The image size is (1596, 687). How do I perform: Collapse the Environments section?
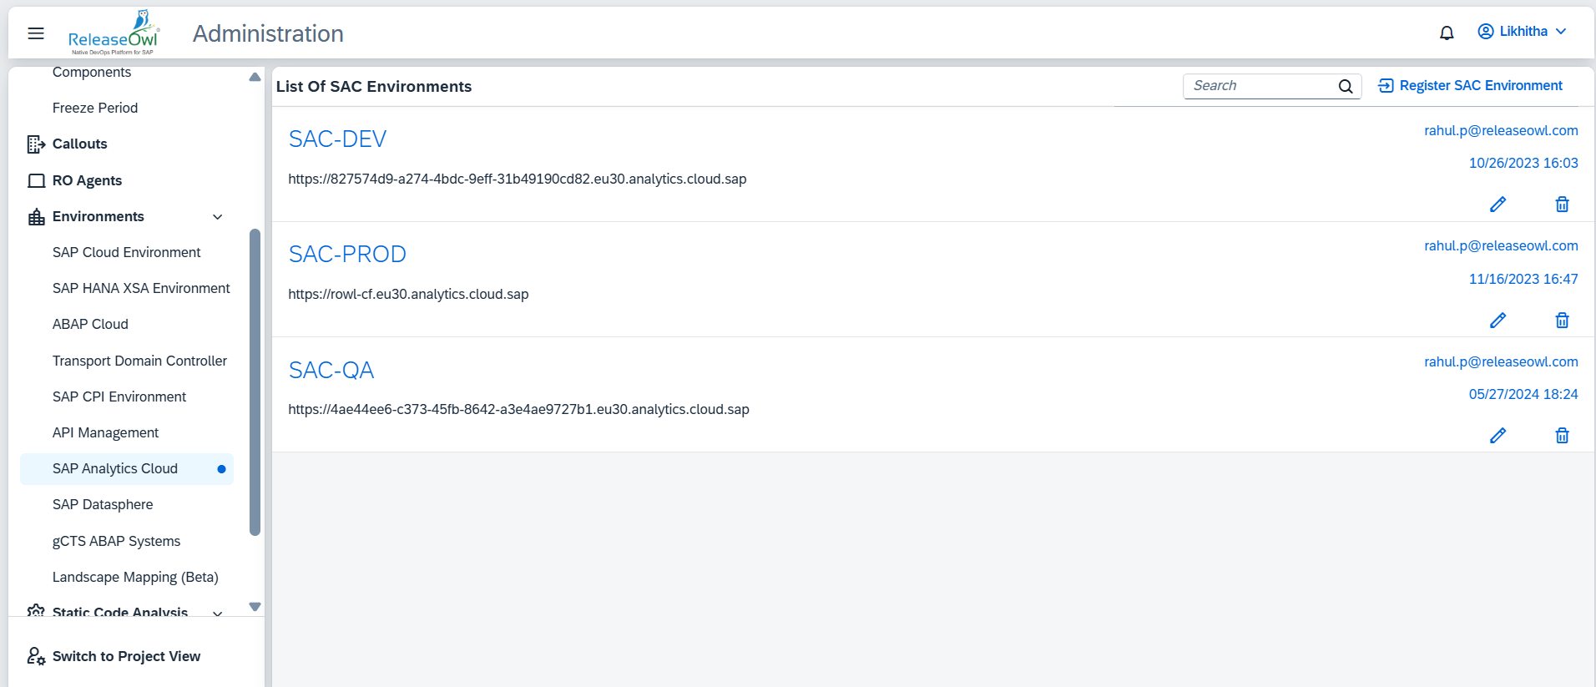(217, 217)
